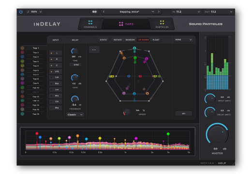Click the blue Tap 3 power icon

click(22, 57)
